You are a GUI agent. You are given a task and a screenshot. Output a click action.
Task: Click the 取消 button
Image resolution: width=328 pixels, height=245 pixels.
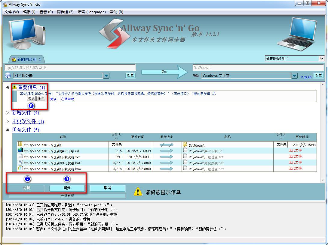coord(108,188)
